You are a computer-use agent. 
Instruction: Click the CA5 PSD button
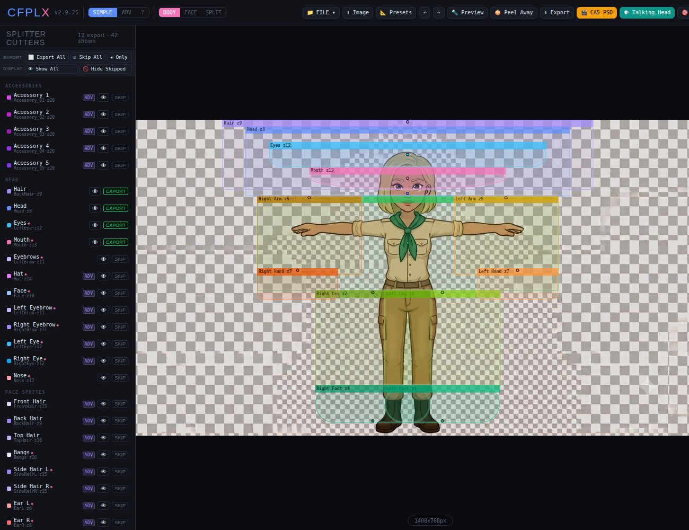pyautogui.click(x=597, y=12)
